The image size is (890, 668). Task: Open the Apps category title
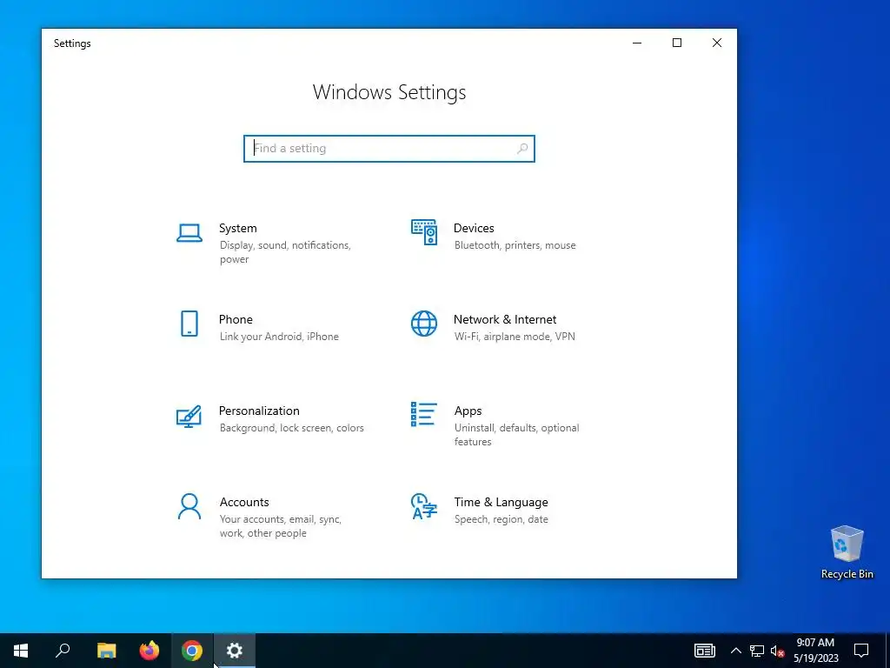468,411
